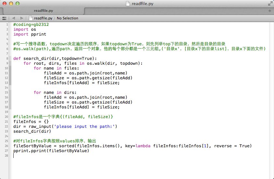Enter full screen with the arrows icon

270,4
